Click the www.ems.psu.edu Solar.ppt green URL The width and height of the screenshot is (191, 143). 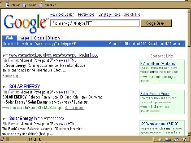pos(32,108)
